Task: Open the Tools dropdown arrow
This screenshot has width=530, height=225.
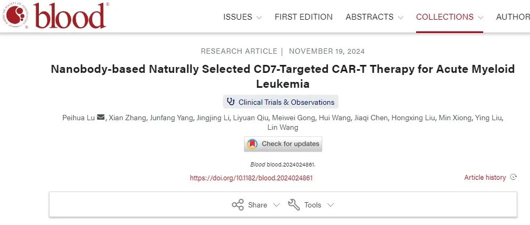Action: [330, 205]
